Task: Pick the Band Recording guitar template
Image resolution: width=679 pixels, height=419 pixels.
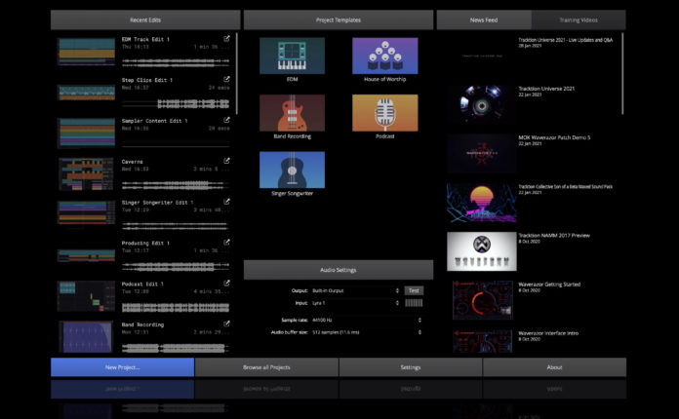Action: point(292,114)
